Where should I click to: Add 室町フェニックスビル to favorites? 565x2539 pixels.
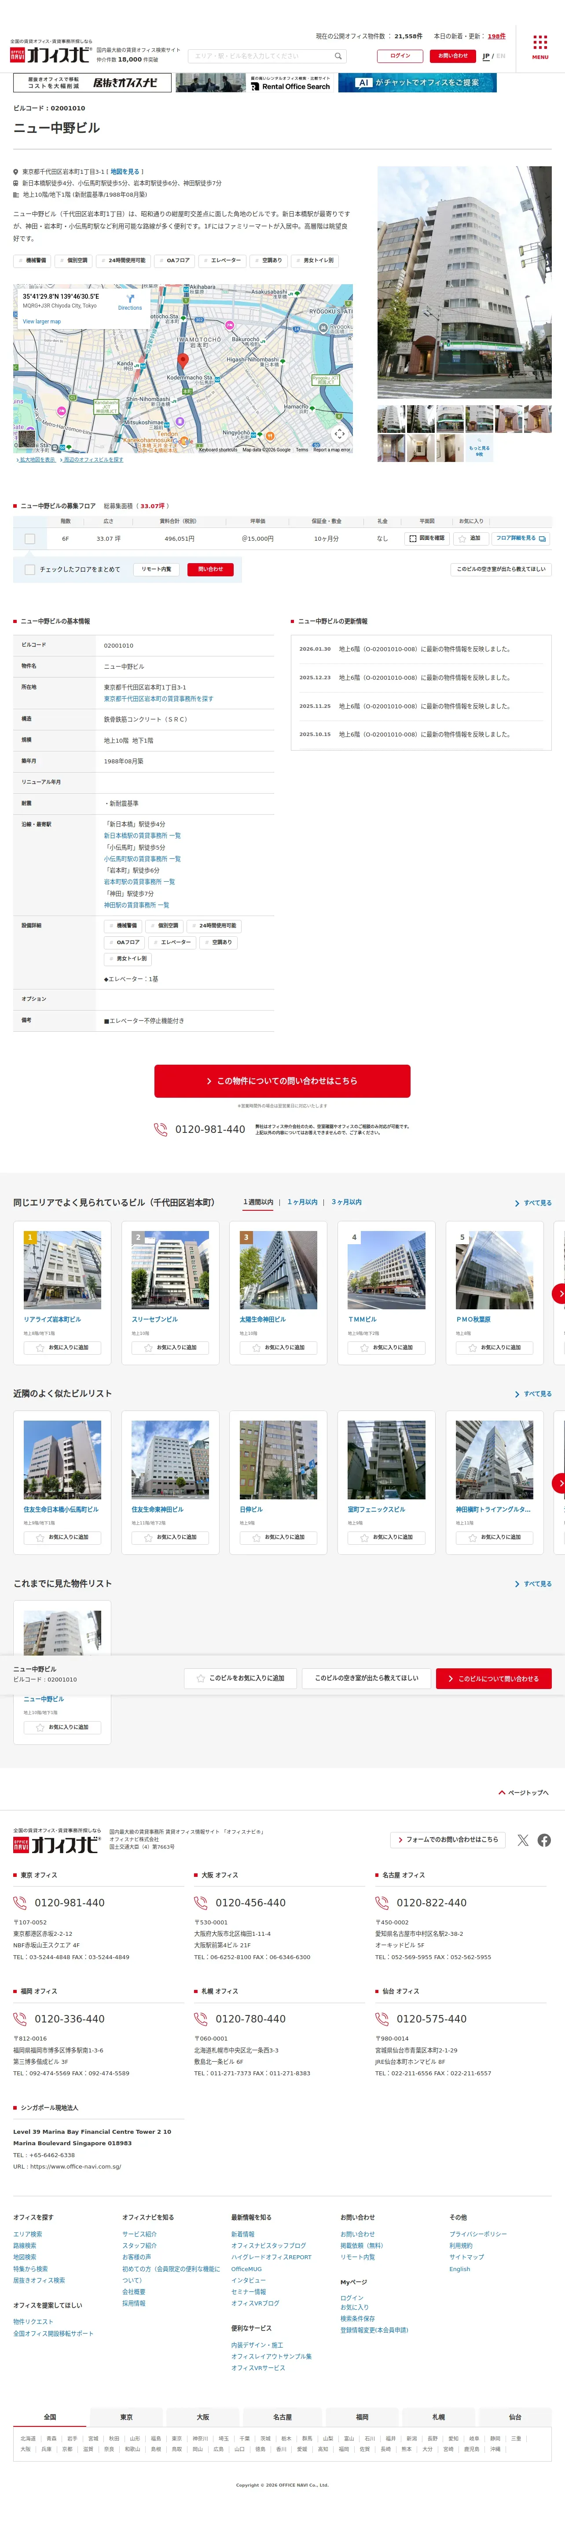click(385, 1538)
